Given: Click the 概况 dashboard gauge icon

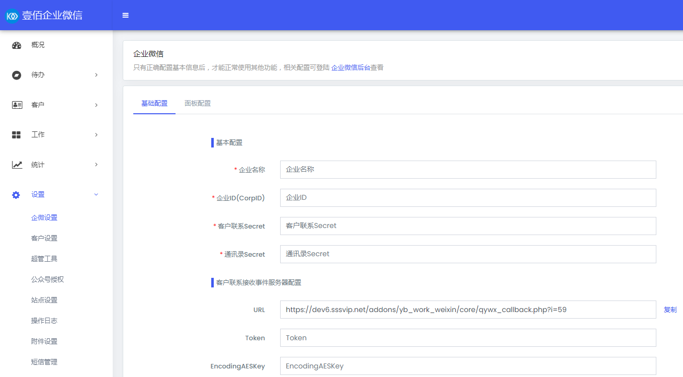Looking at the screenshot, I should tap(17, 45).
